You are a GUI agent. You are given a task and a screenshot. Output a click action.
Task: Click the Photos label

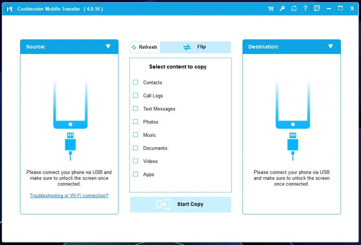pyautogui.click(x=151, y=122)
